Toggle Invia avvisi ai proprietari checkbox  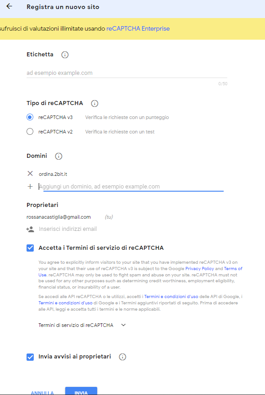pos(30,357)
